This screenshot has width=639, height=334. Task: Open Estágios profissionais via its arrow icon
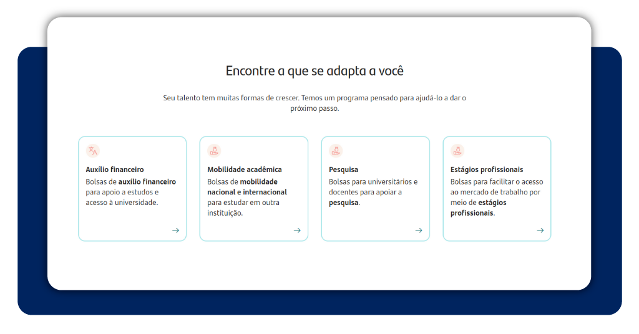click(x=540, y=231)
